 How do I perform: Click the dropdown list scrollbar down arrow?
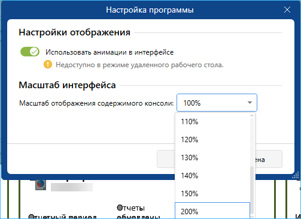(x=252, y=217)
